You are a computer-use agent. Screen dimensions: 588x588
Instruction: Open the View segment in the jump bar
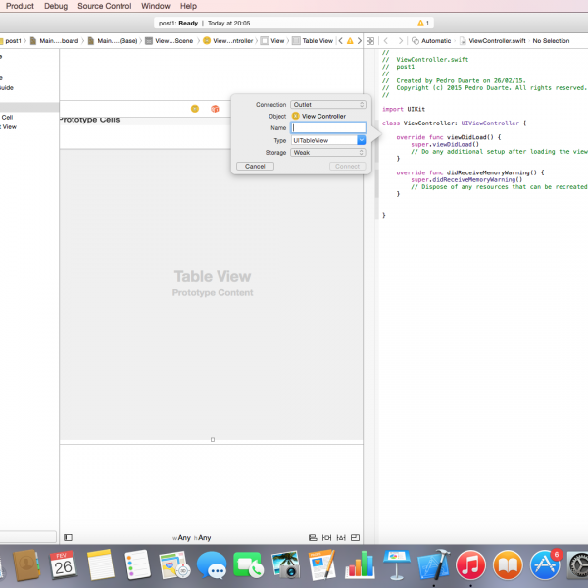click(272, 41)
